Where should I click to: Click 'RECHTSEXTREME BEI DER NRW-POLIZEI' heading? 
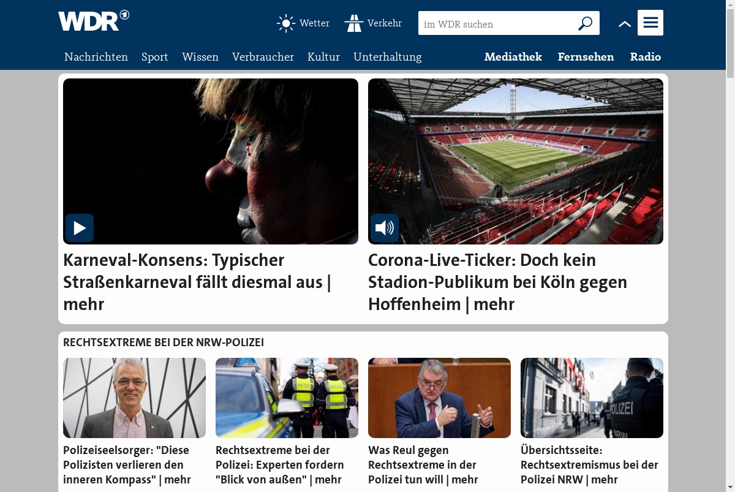click(164, 343)
